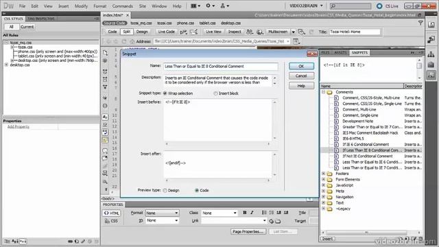This screenshot has width=439, height=247.
Task: Apply unordered list in Properties panel
Action: point(264,213)
